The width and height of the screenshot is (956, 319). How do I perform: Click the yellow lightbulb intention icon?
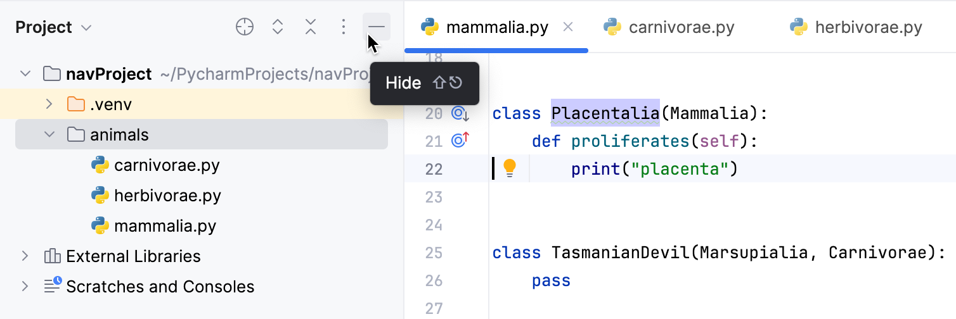tap(510, 168)
